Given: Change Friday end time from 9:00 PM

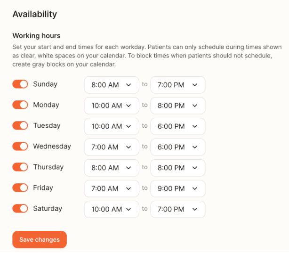Looking at the screenshot, I should pyautogui.click(x=177, y=188).
